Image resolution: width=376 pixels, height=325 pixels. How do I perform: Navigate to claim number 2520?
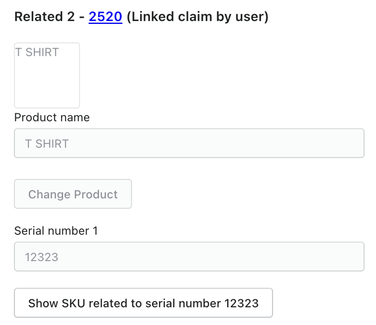105,17
